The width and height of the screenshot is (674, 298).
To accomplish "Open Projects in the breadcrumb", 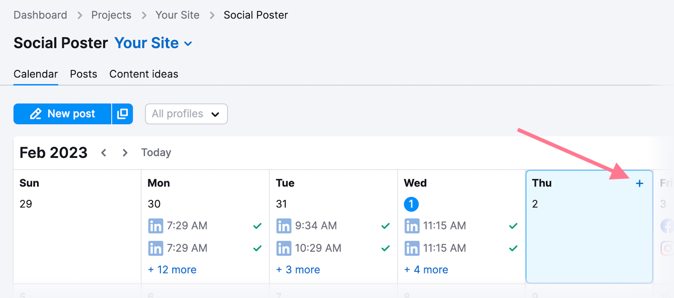I will tap(111, 15).
